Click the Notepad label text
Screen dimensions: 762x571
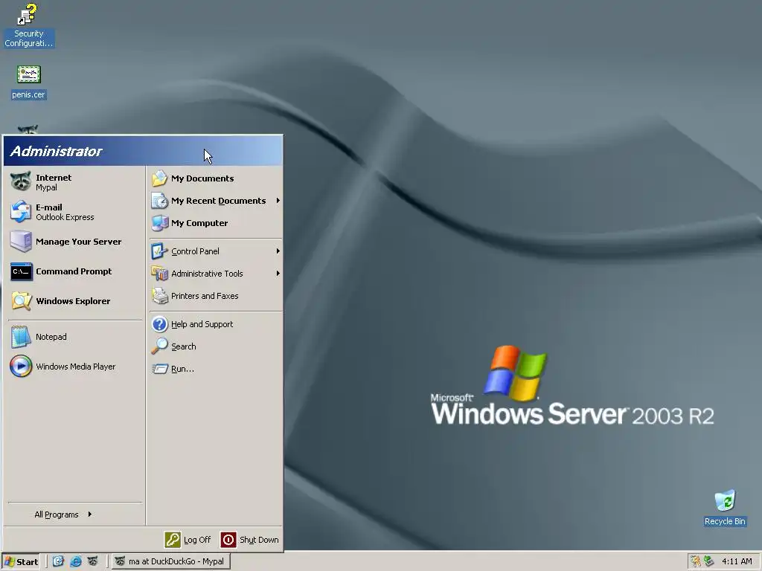coord(51,337)
